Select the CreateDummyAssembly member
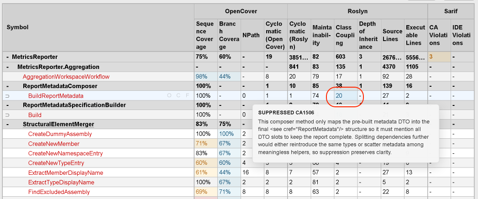The height and width of the screenshot is (199, 478). 60,134
